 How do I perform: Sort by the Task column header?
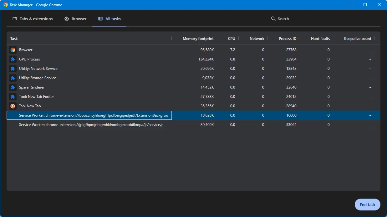[89, 39]
